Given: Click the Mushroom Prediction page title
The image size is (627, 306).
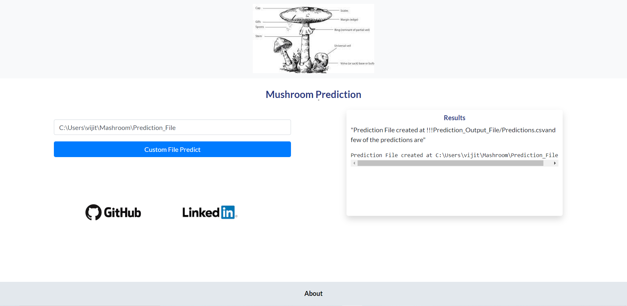Looking at the screenshot, I should point(313,94).
